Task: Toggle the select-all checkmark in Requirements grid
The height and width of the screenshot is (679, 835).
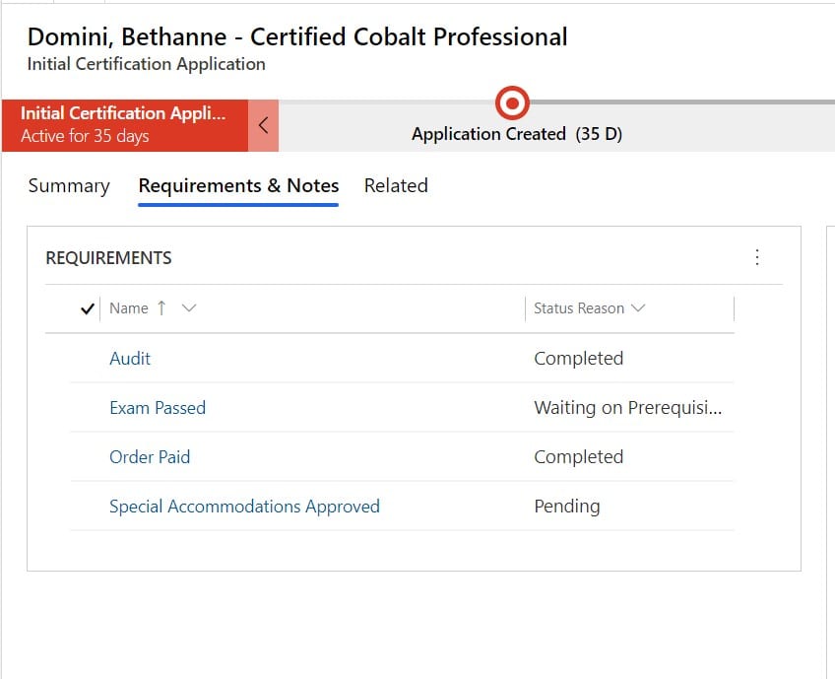Action: (x=87, y=308)
